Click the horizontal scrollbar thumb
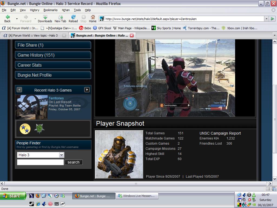 click(136, 183)
